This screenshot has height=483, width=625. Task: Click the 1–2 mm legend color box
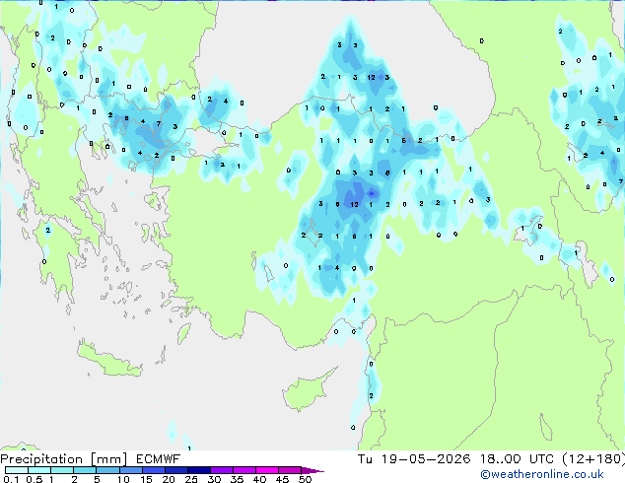62,470
